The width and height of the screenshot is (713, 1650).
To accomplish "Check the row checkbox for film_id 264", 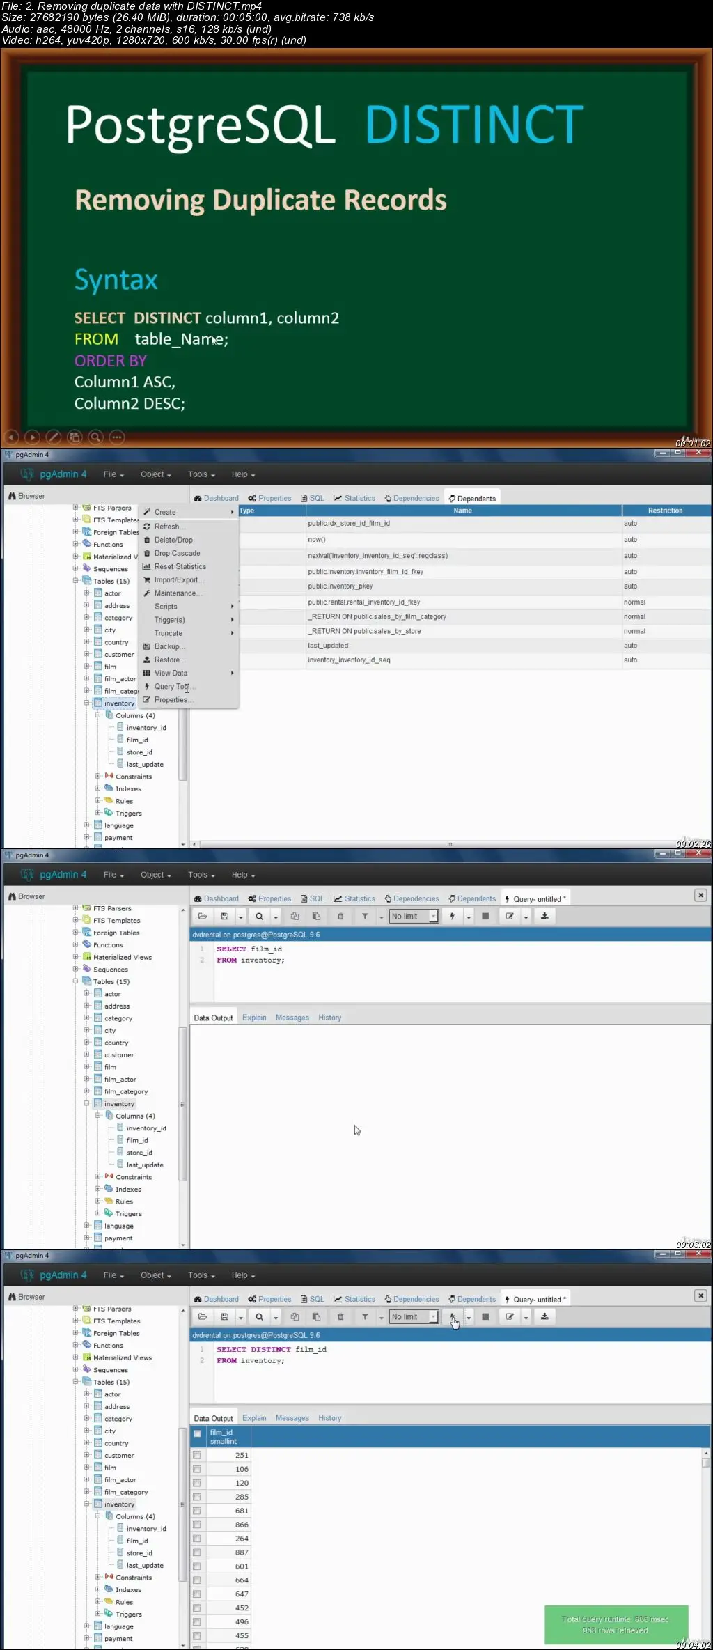I will [x=197, y=1539].
